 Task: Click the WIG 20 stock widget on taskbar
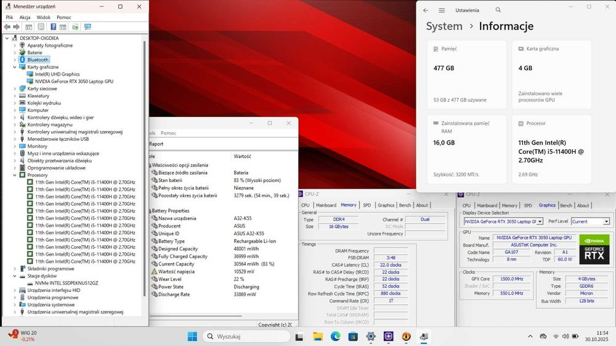point(23,336)
